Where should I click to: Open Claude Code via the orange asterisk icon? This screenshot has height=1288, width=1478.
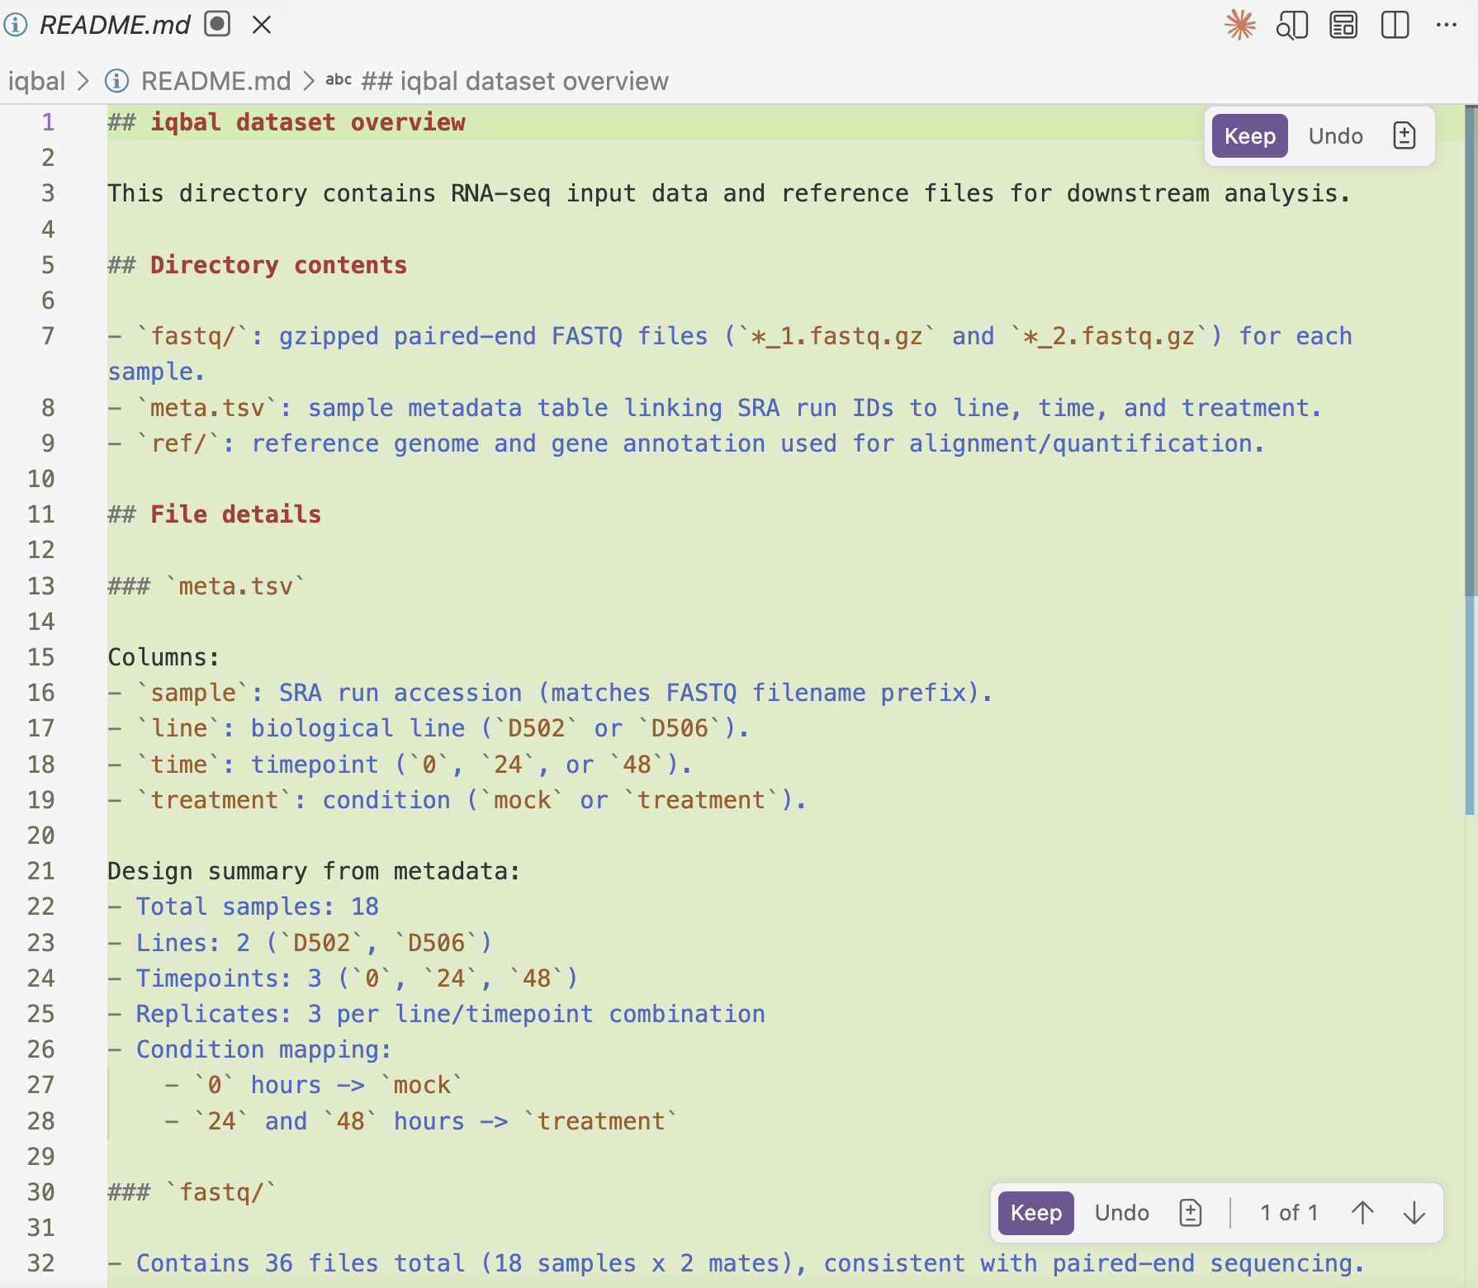pos(1239,25)
